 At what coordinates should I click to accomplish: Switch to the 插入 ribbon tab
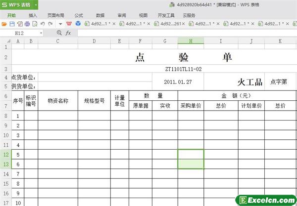pos(33,15)
